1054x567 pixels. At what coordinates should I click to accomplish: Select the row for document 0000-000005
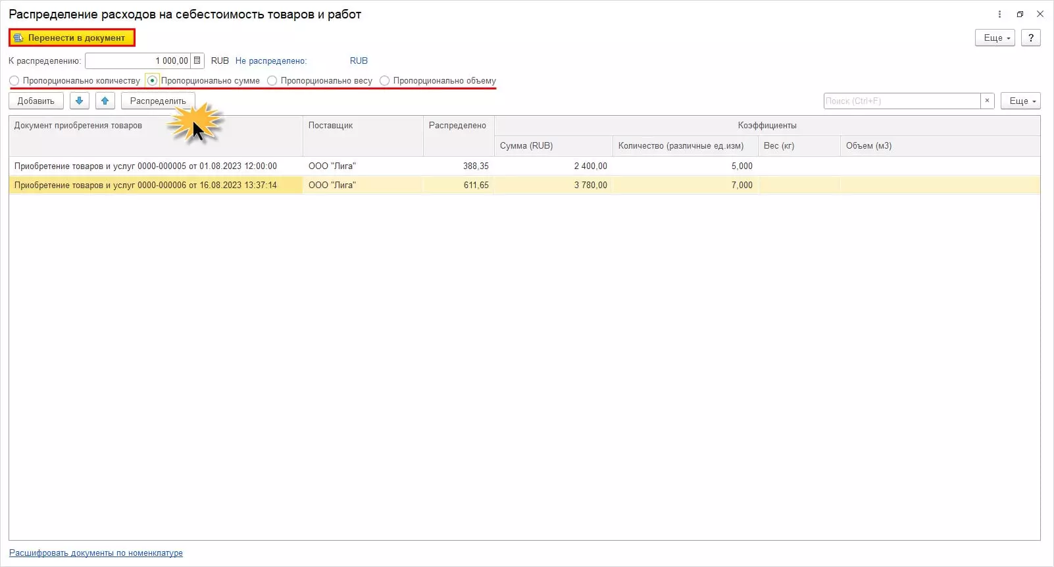pos(146,166)
